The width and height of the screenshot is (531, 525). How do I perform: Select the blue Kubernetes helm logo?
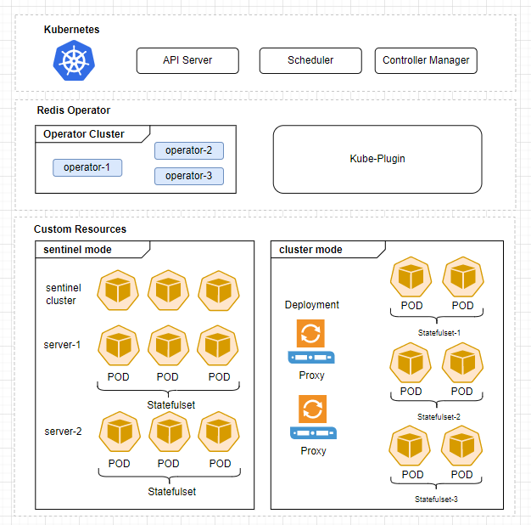pyautogui.click(x=74, y=60)
